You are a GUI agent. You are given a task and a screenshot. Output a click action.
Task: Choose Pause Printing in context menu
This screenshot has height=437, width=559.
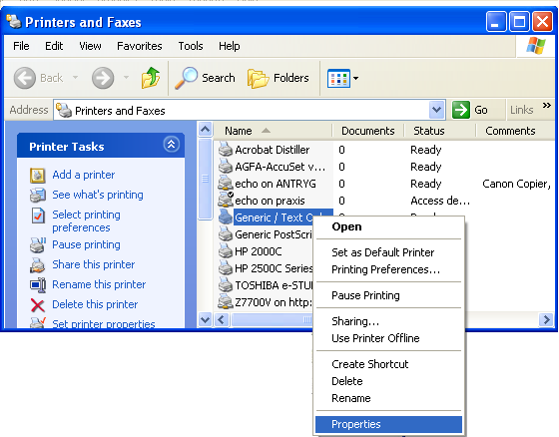[388, 295]
